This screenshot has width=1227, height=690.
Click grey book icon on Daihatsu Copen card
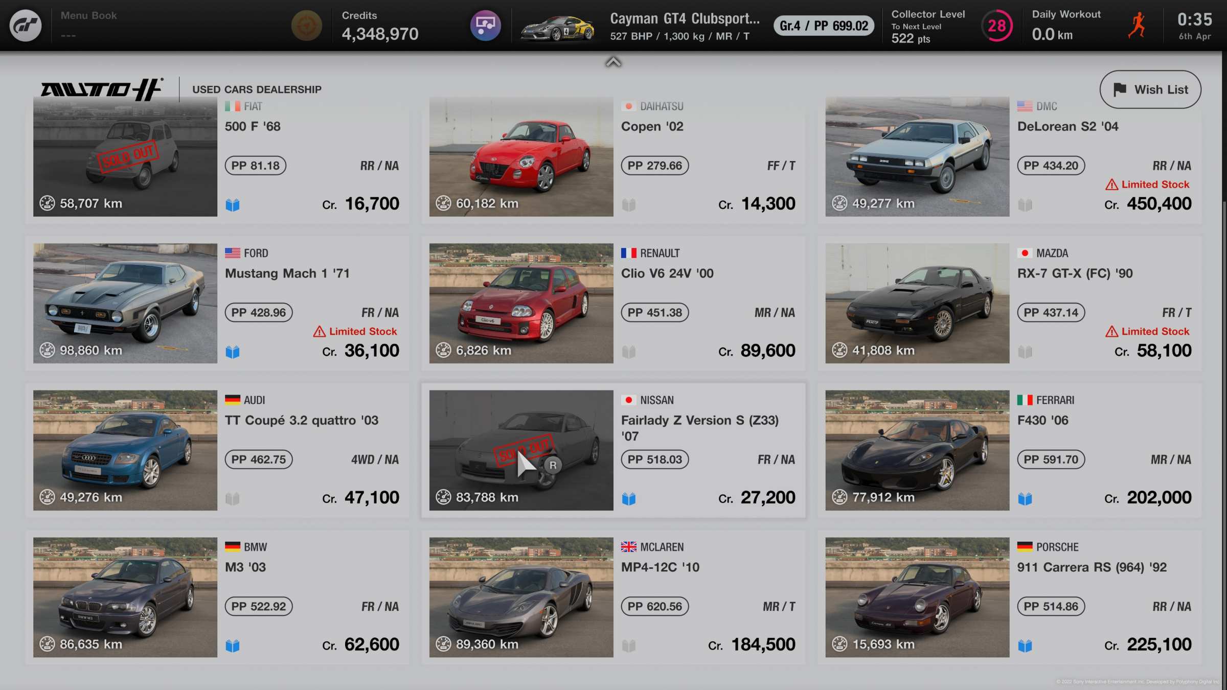click(x=629, y=205)
